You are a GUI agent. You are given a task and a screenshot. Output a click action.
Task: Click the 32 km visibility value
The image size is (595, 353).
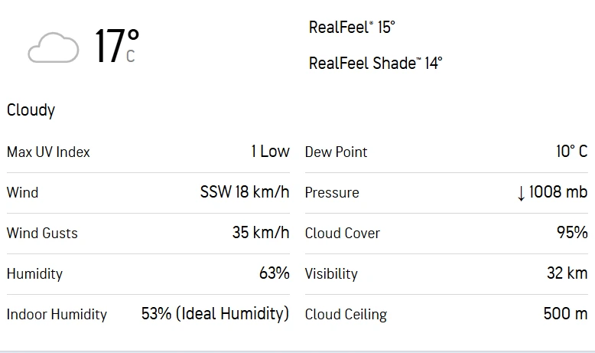click(x=567, y=273)
